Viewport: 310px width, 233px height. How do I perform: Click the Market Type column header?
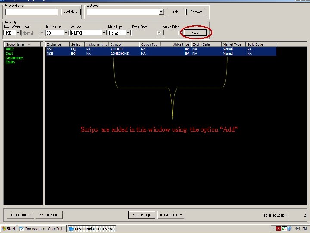pos(233,44)
